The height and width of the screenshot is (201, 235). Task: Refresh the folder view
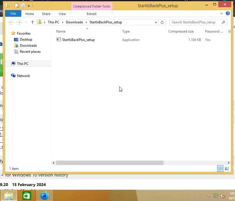coord(162,22)
